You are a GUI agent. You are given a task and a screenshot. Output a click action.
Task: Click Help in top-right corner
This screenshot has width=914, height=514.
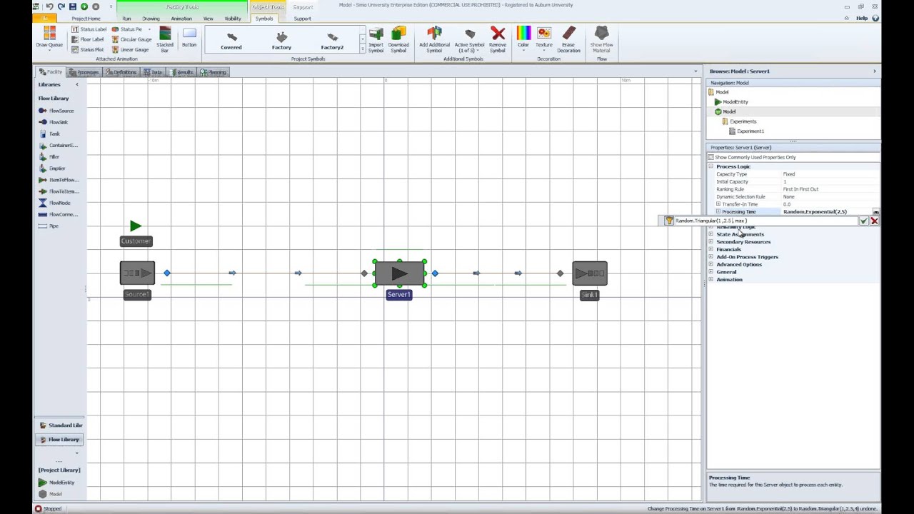point(862,19)
